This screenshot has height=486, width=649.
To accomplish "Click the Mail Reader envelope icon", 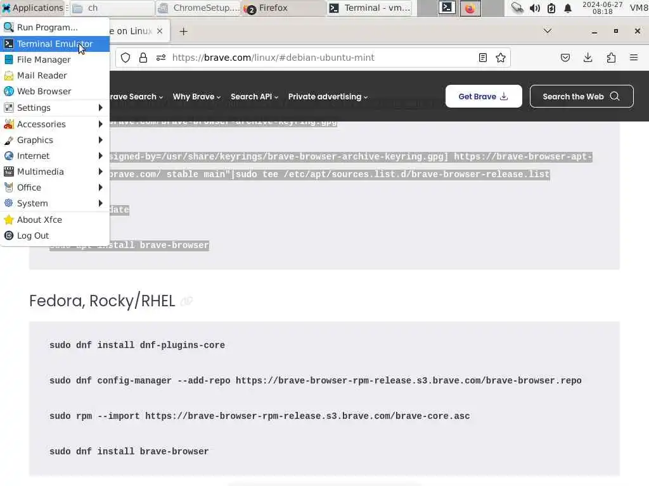I will click(x=9, y=76).
